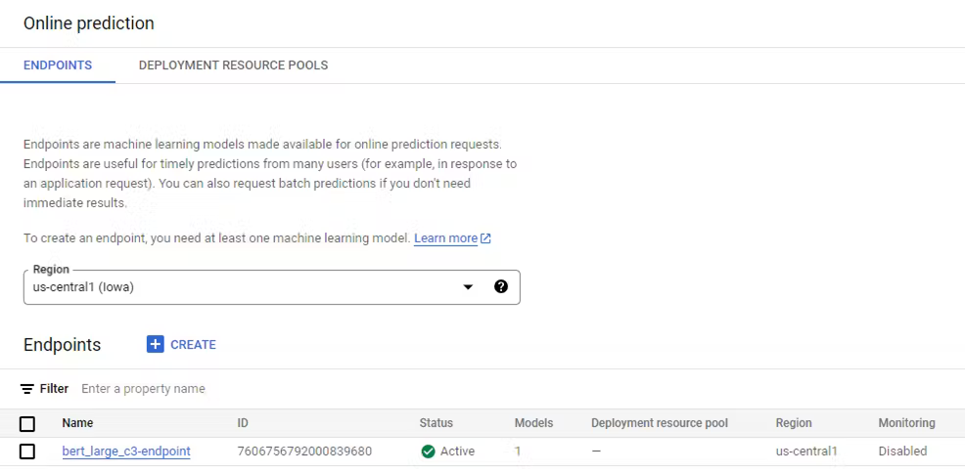Image resolution: width=965 pixels, height=473 pixels.
Task: Click the plus icon beside Create
Action: pos(156,344)
